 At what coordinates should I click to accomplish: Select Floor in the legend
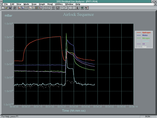[x=144, y=47]
